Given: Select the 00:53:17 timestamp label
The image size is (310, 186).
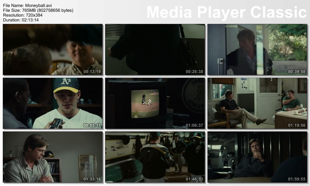Looking at the screenshot, I should [x=92, y=125].
